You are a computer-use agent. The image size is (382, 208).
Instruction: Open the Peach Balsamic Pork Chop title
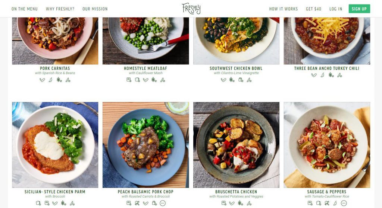(x=146, y=192)
